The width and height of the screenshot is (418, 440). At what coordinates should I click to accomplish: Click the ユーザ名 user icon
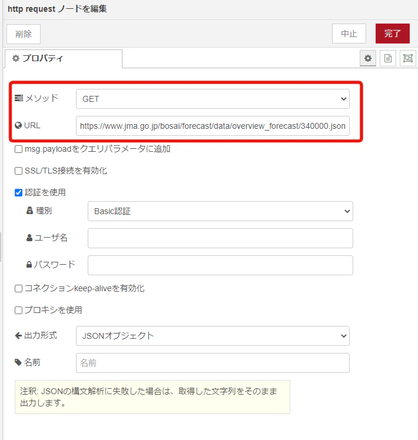29,238
